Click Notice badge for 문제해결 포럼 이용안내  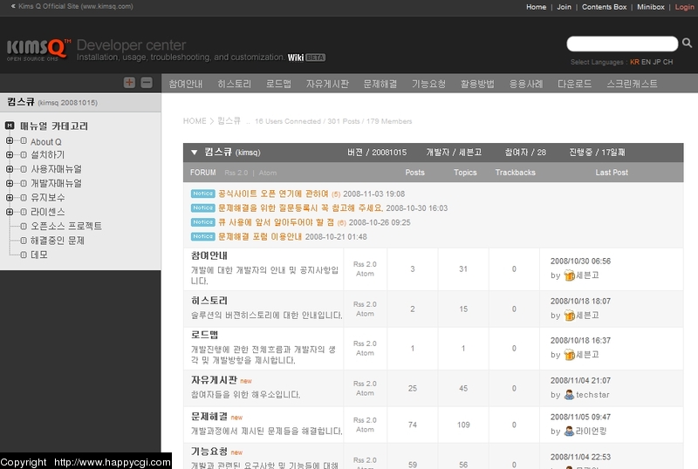pyautogui.click(x=203, y=236)
